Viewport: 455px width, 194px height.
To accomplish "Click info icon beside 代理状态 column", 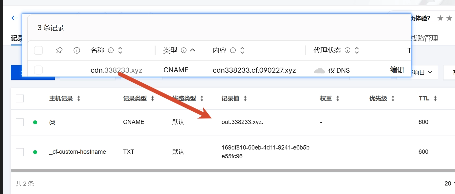I will coord(348,50).
